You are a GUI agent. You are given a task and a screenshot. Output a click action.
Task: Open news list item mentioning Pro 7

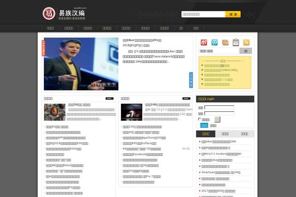[x=142, y=177]
